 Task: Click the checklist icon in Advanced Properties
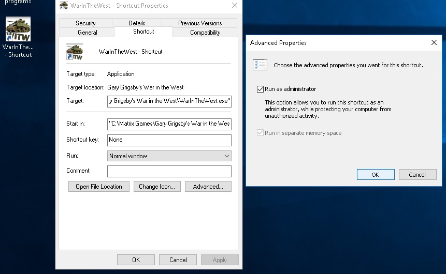pos(260,65)
